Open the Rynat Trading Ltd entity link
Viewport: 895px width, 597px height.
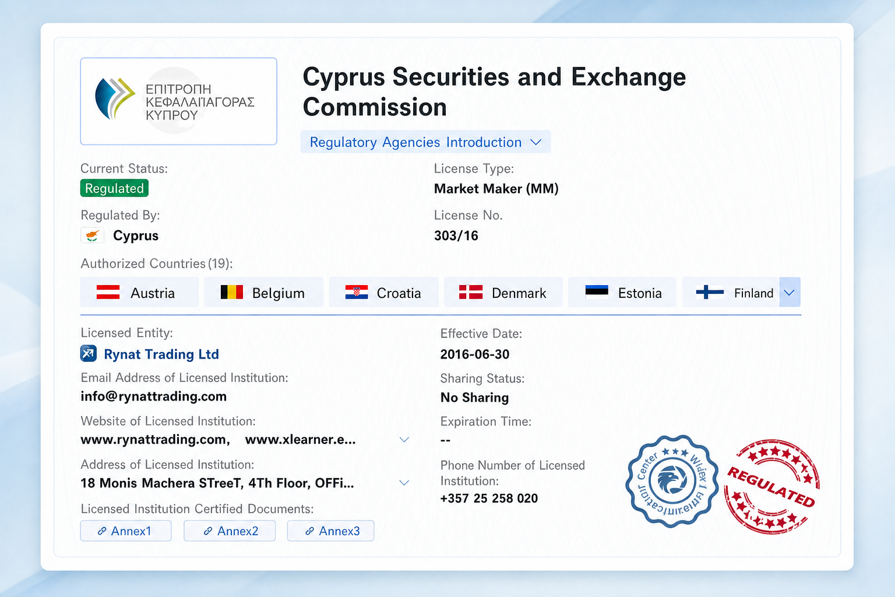pos(161,354)
